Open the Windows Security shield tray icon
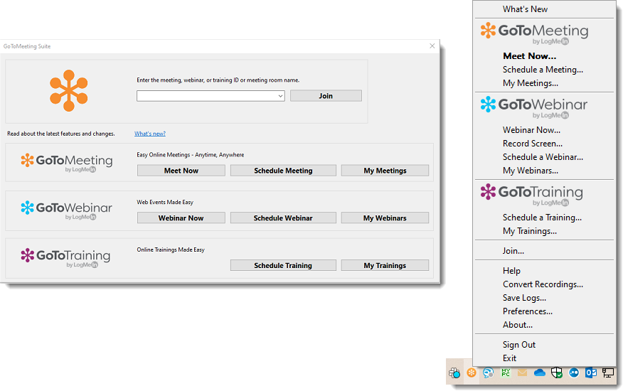This screenshot has width=623, height=391. coord(557,373)
